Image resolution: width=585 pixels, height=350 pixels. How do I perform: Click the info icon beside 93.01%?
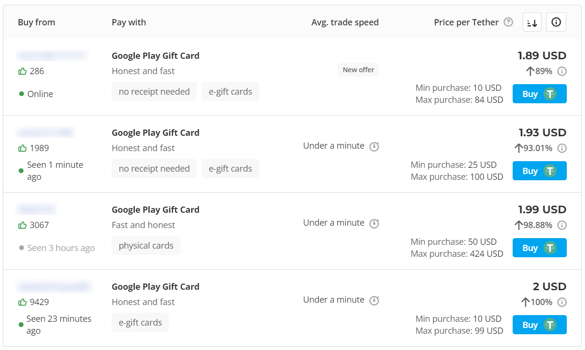click(x=562, y=148)
